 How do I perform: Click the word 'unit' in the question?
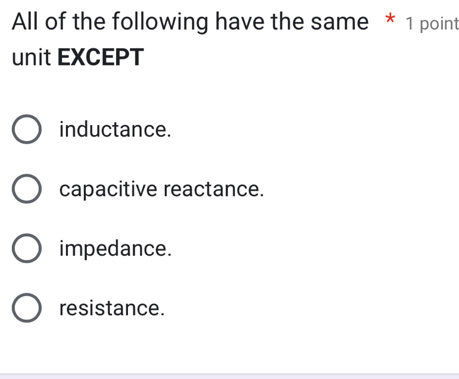[x=31, y=57]
